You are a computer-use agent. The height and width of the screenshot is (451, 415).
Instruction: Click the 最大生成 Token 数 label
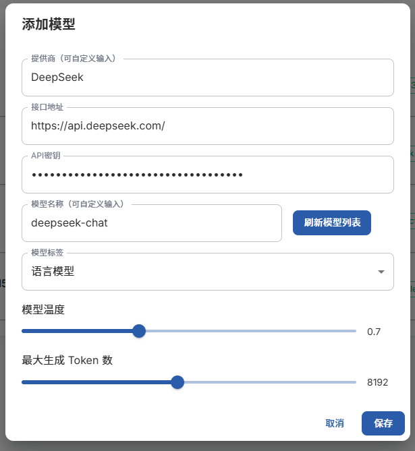point(67,360)
